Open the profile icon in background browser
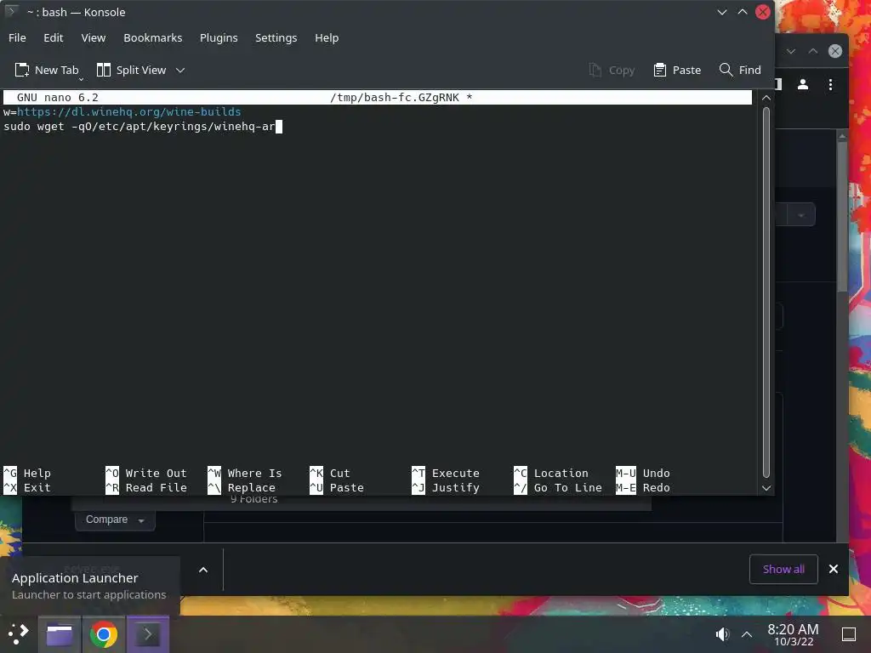The width and height of the screenshot is (871, 653). (803, 84)
